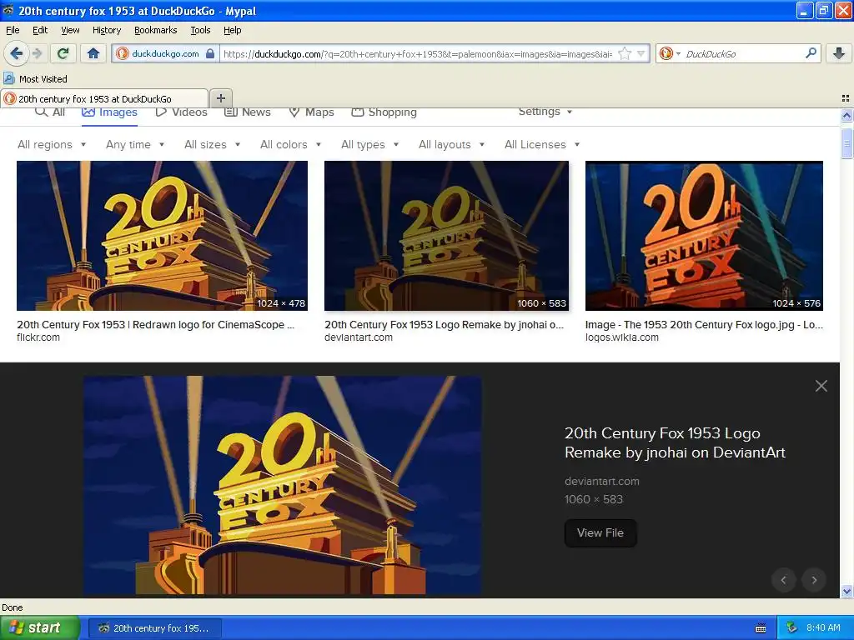Expand the All types filter
Image resolution: width=854 pixels, height=640 pixels.
[369, 144]
